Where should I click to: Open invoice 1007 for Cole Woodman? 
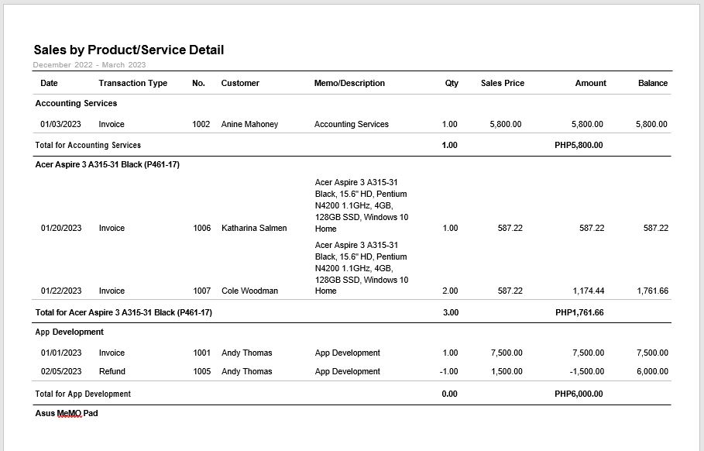click(201, 291)
